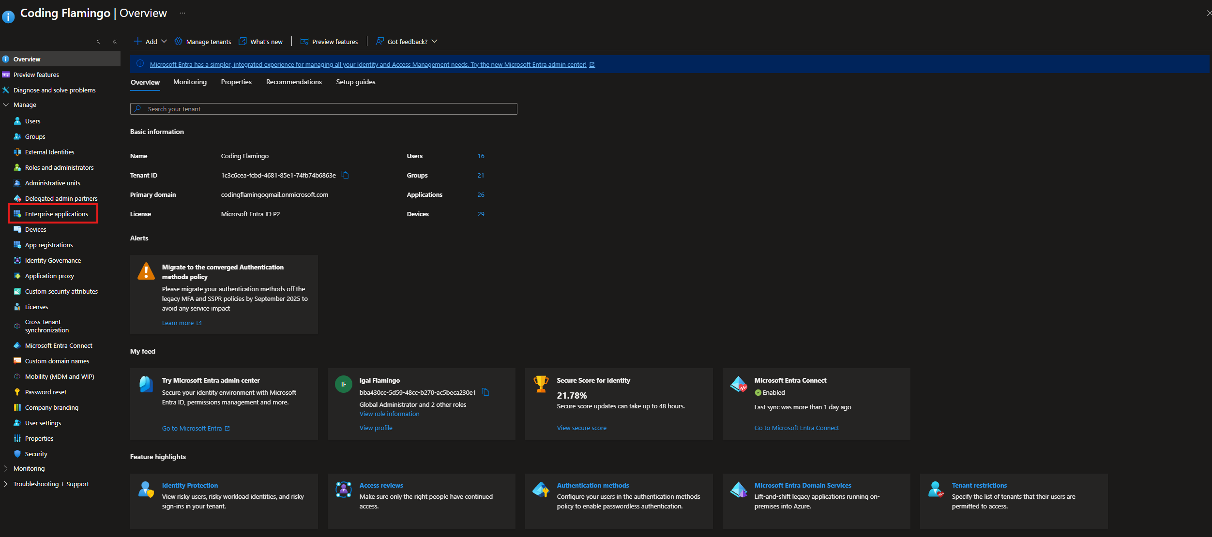Click the Groups count 21
1212x537 pixels.
pos(481,175)
